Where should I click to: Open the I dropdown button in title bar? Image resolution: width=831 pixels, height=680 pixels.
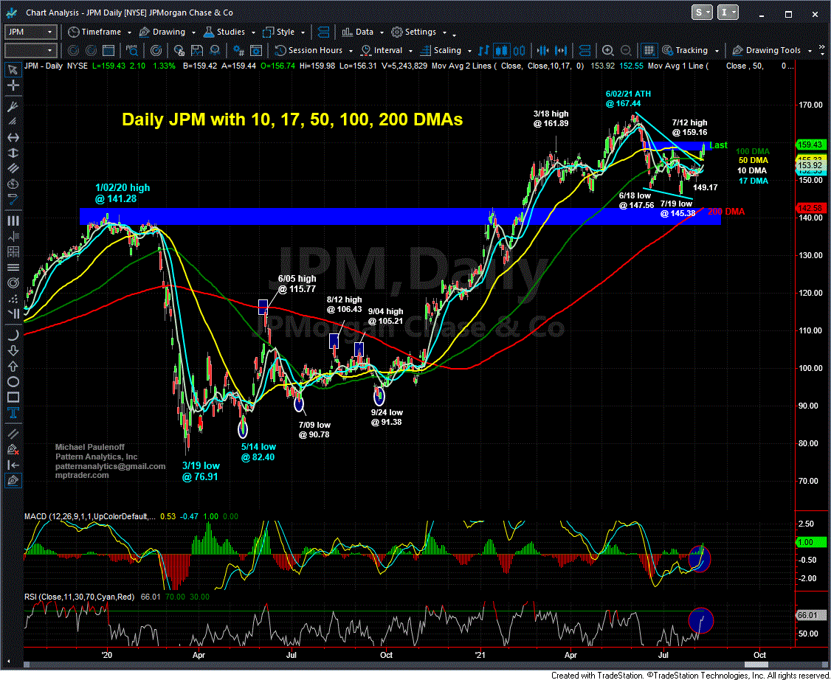729,12
